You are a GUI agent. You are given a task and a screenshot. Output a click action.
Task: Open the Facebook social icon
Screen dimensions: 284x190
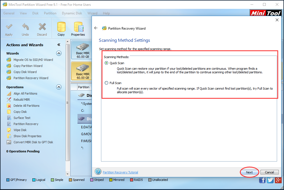pyautogui.click(x=262, y=180)
